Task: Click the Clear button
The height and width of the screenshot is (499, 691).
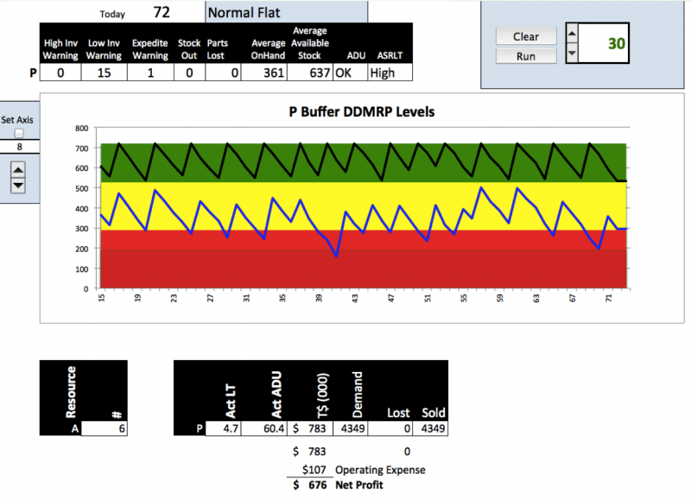Action: tap(526, 36)
